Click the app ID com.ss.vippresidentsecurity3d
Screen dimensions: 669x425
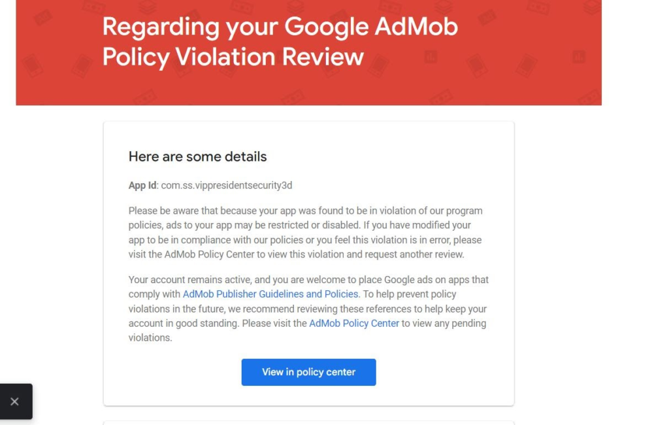tap(226, 186)
